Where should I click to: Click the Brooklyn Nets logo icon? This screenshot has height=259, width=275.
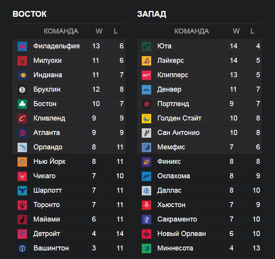pyautogui.click(x=22, y=89)
